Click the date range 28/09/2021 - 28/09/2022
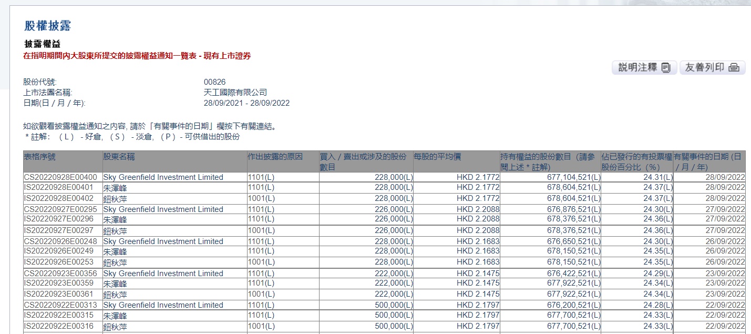This screenshot has height=334, width=751. (x=246, y=103)
